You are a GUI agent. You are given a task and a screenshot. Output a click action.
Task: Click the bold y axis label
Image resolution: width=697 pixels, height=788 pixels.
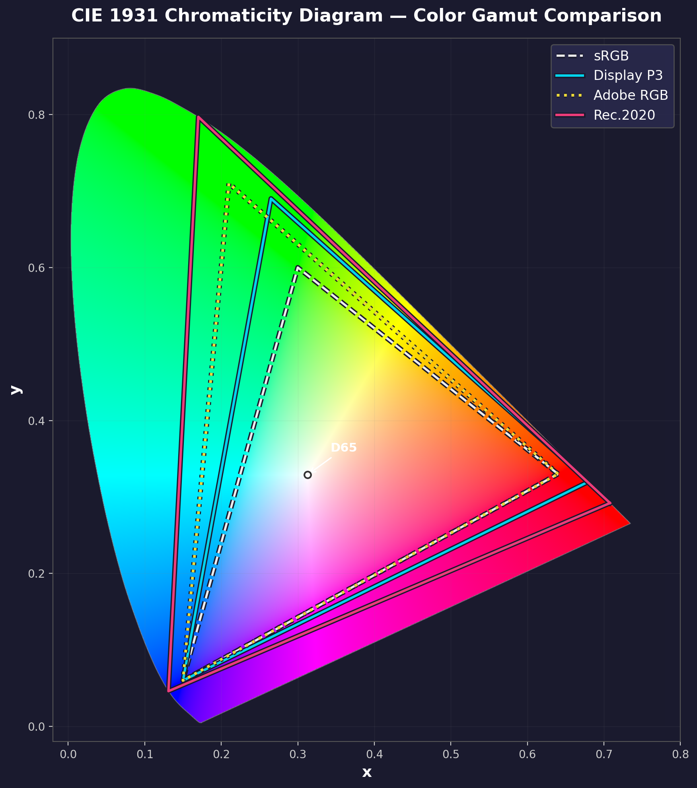pyautogui.click(x=16, y=390)
